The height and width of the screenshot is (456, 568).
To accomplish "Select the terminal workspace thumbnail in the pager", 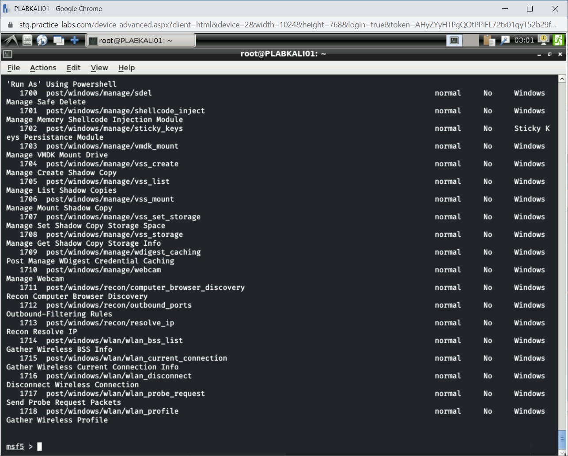I will click(x=454, y=40).
